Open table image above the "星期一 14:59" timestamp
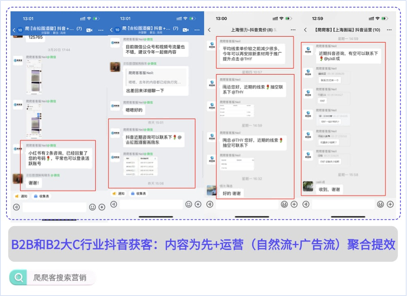407x296 pixels. tap(237, 111)
